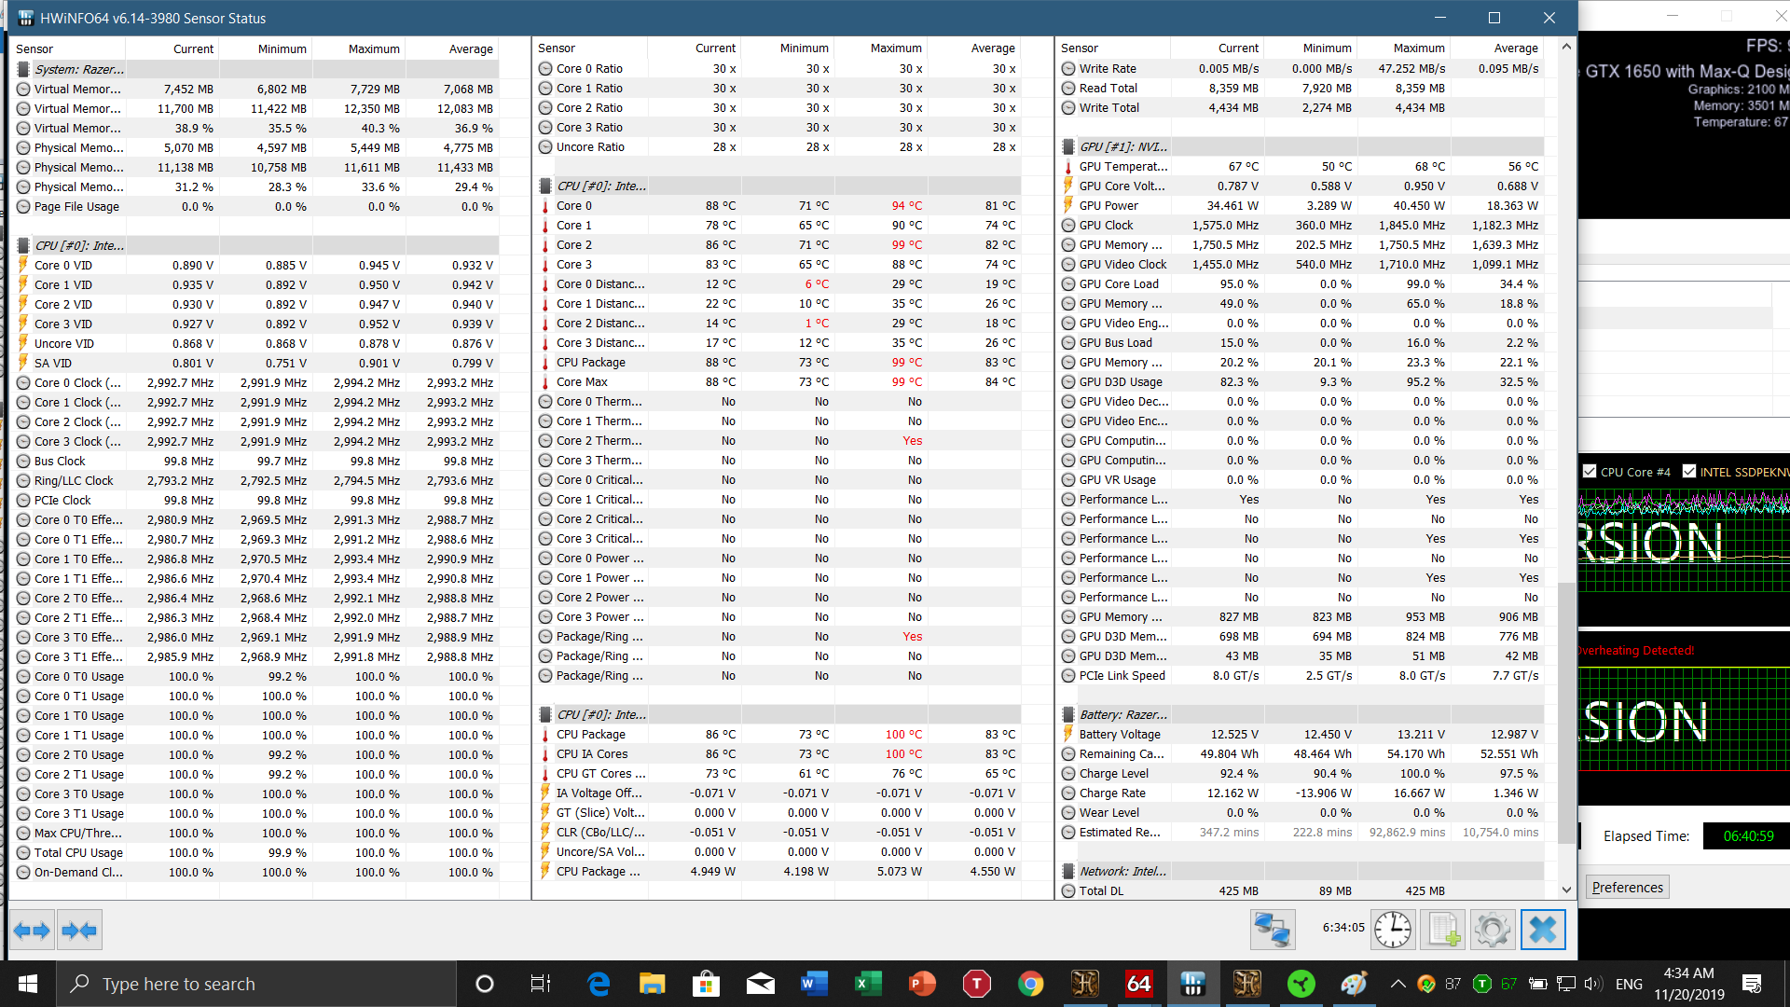Click the thermometer icon beside GPU Temperature row
The width and height of the screenshot is (1790, 1007).
point(1068,167)
